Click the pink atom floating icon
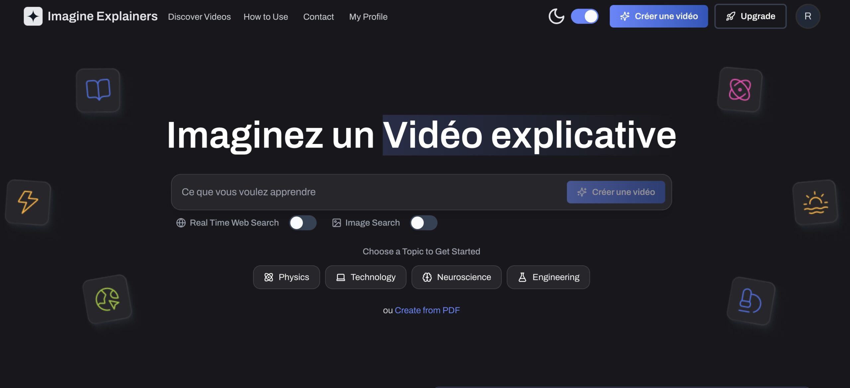 point(739,90)
